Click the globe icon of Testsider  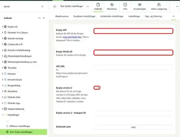[5, 68]
